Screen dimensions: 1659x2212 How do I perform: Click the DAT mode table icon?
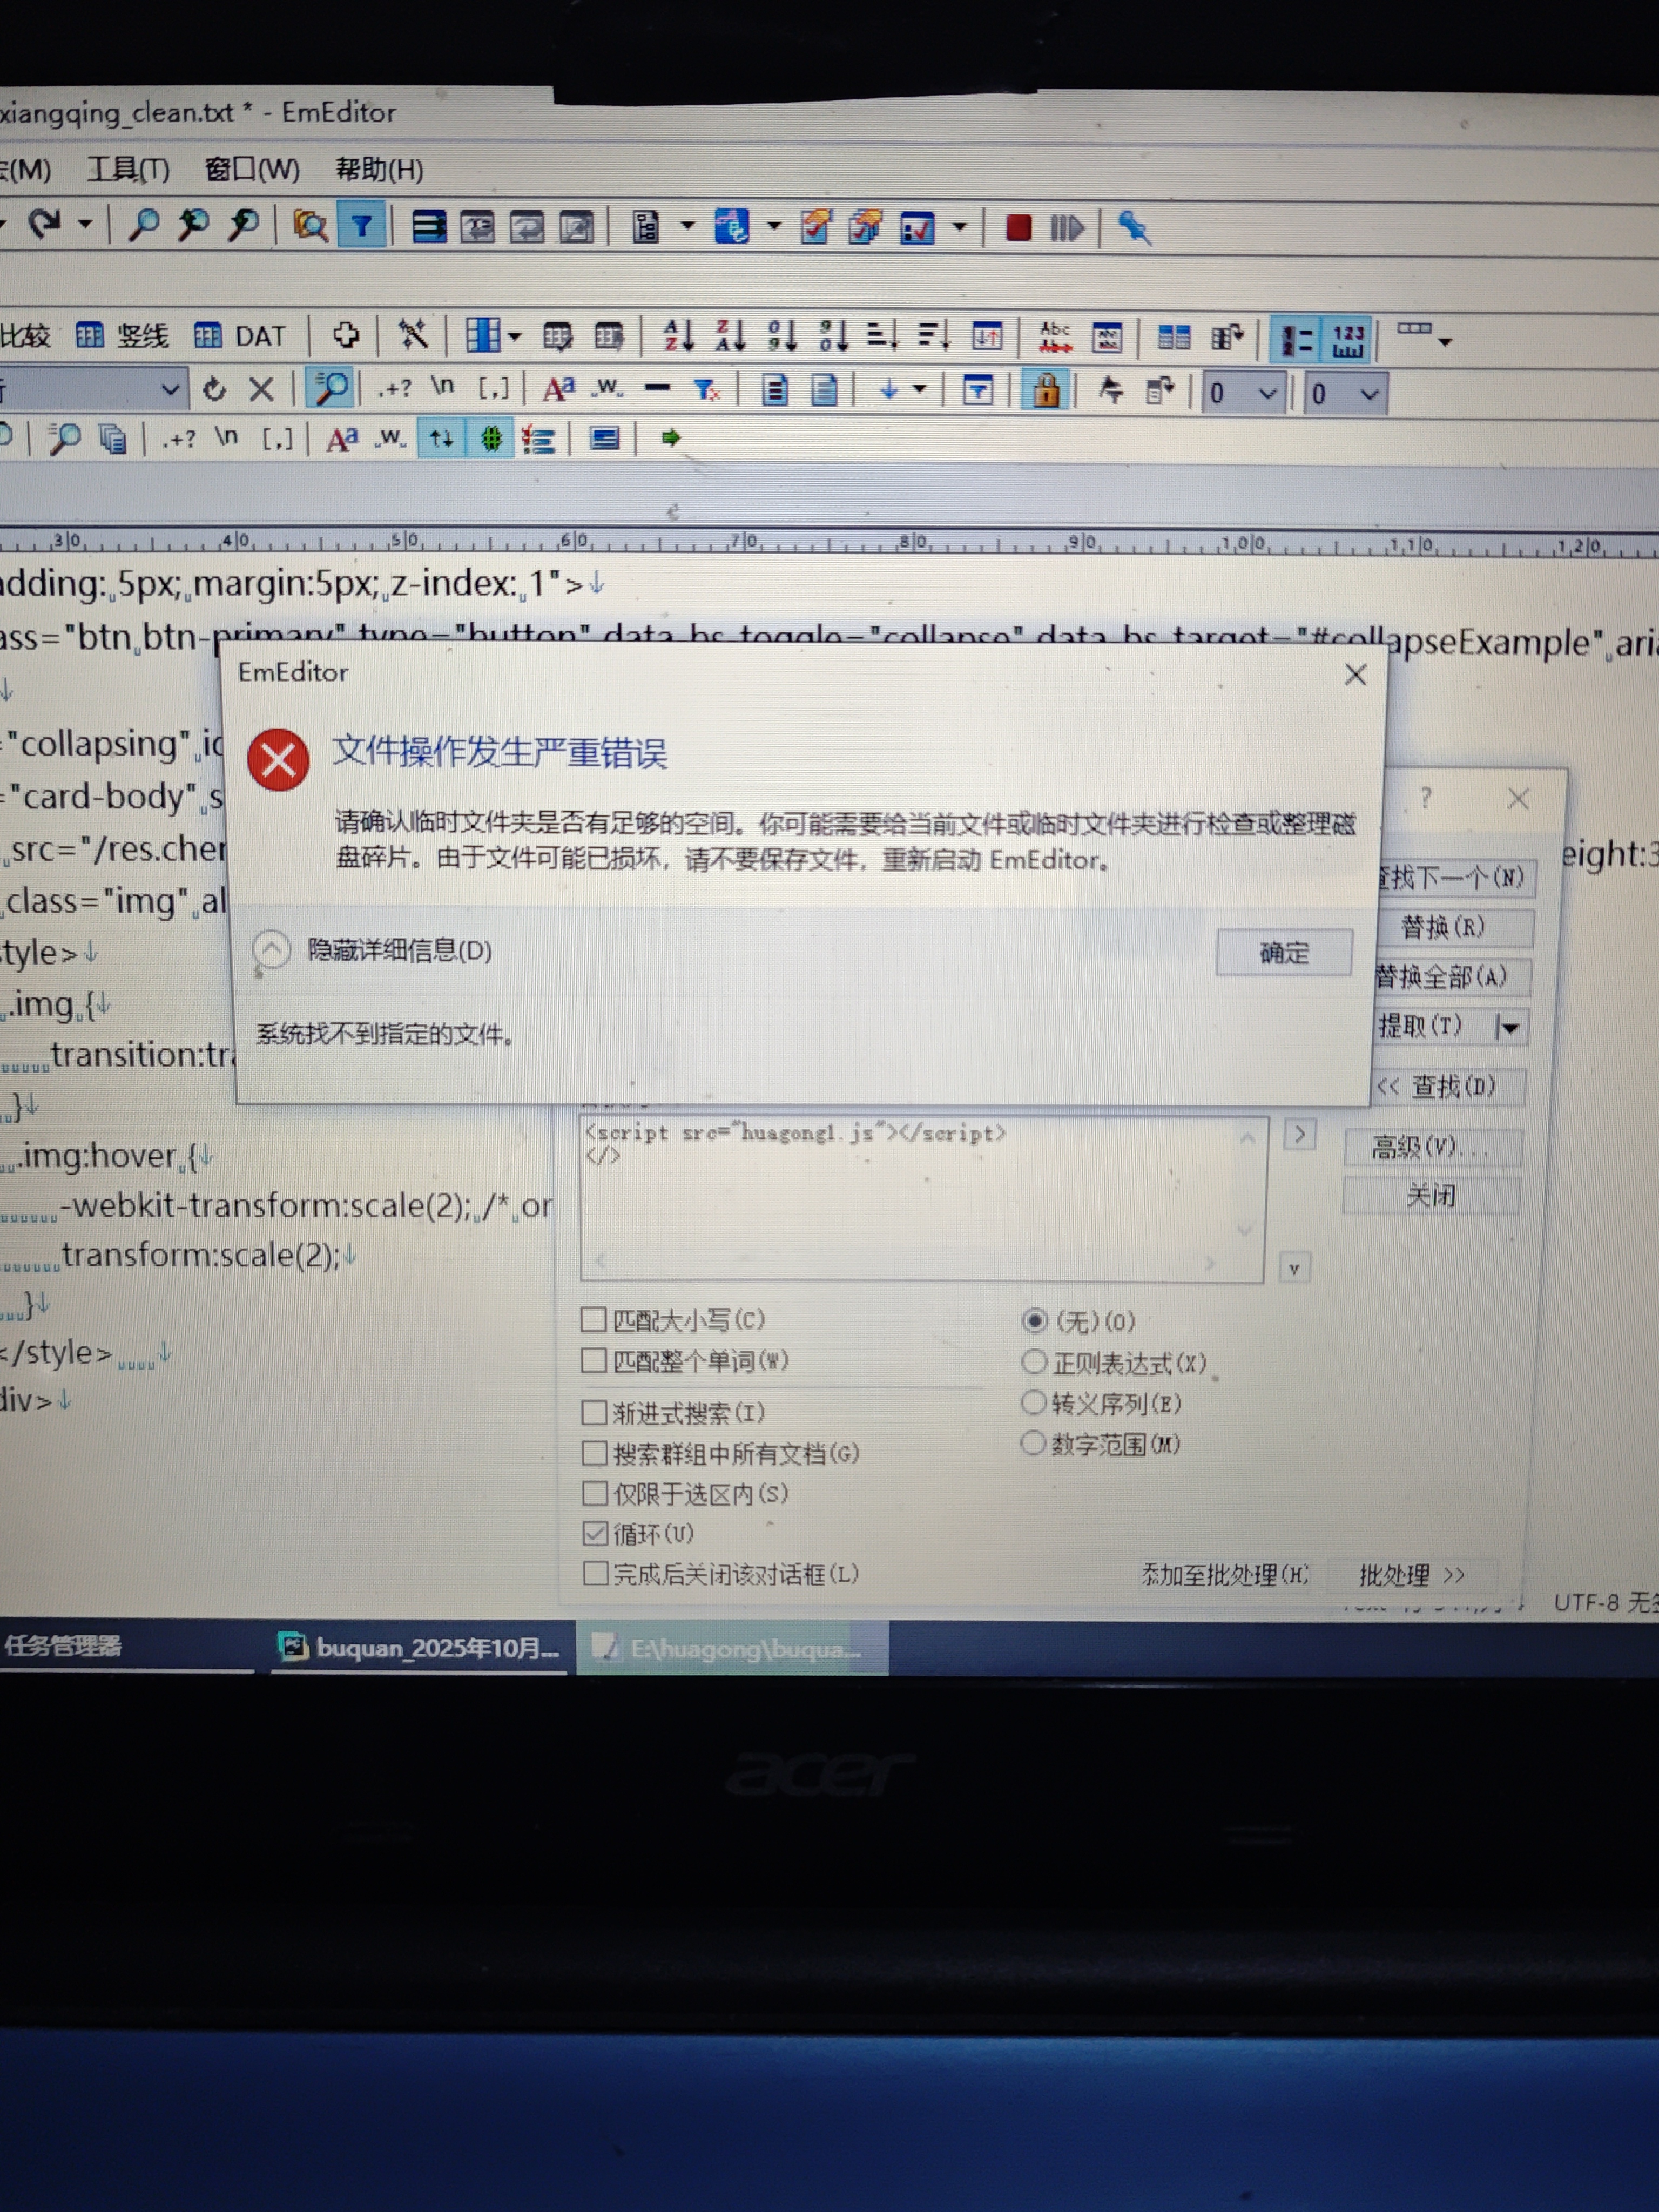(208, 336)
